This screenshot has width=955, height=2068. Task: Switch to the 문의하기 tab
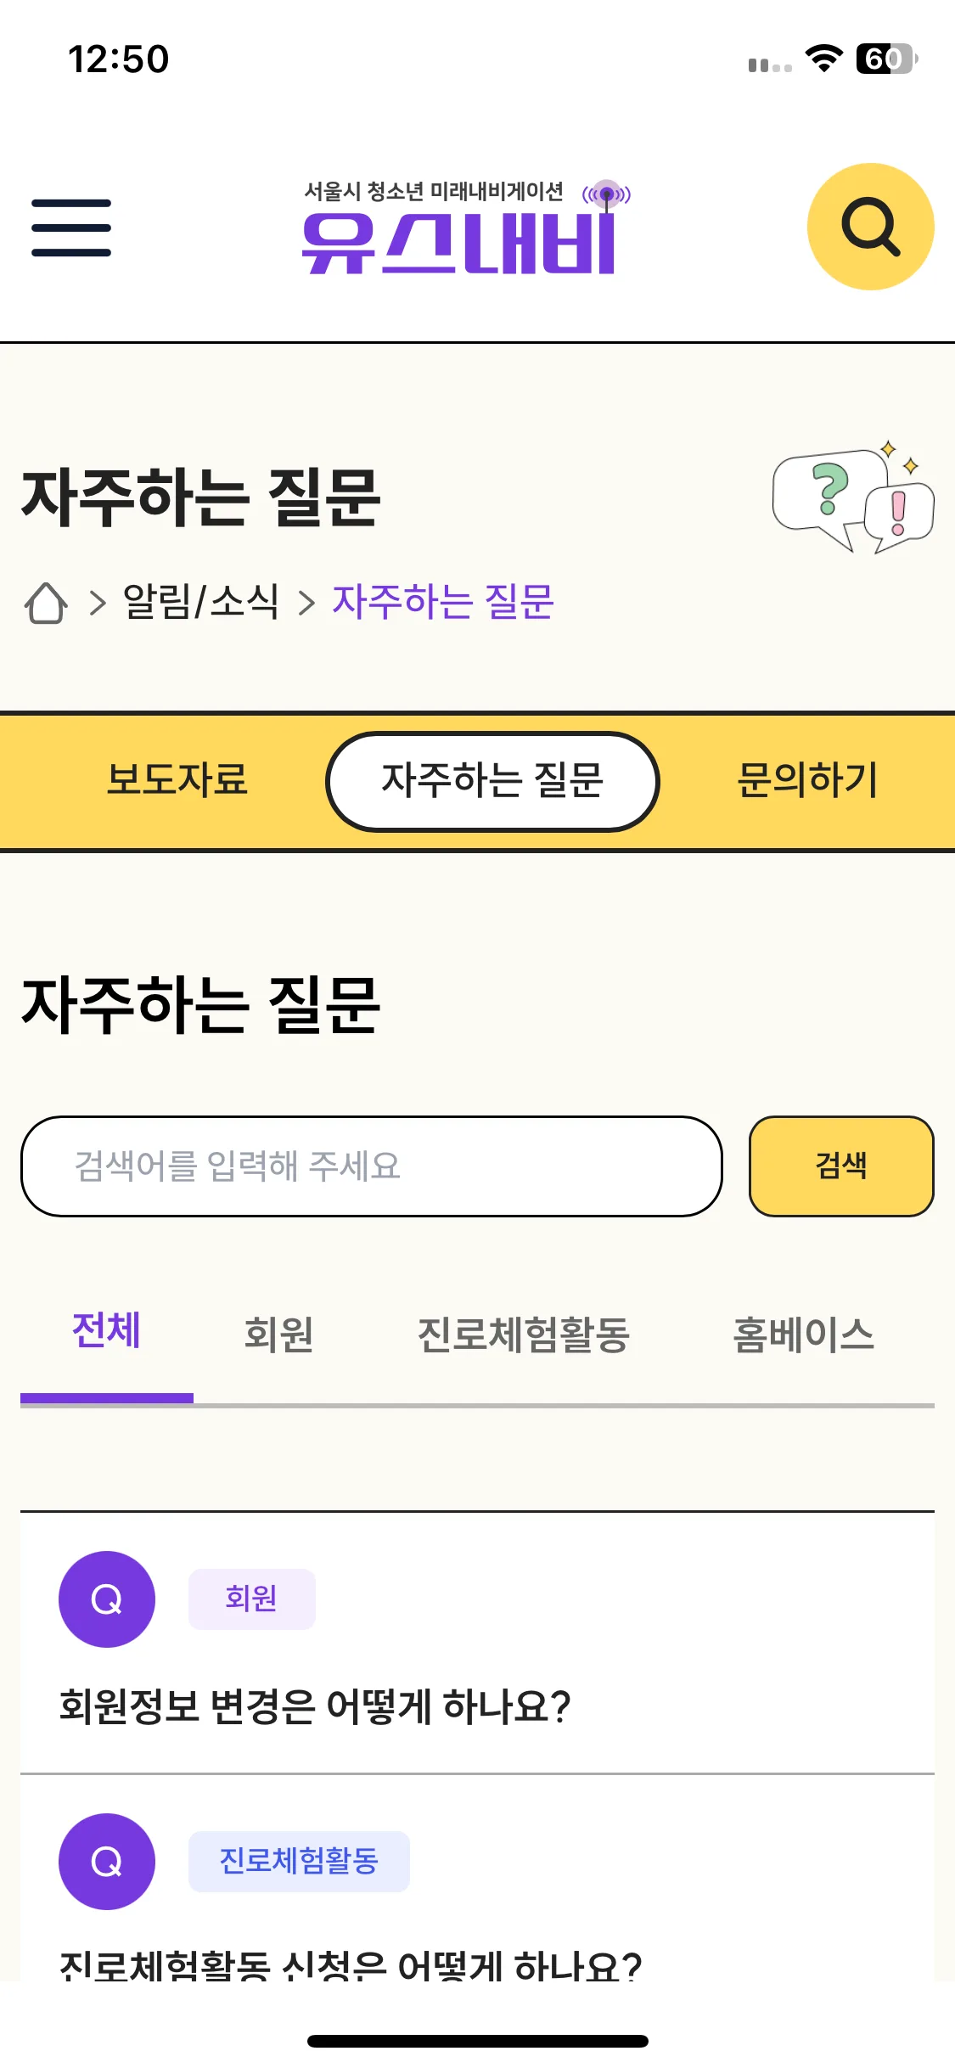click(x=808, y=779)
